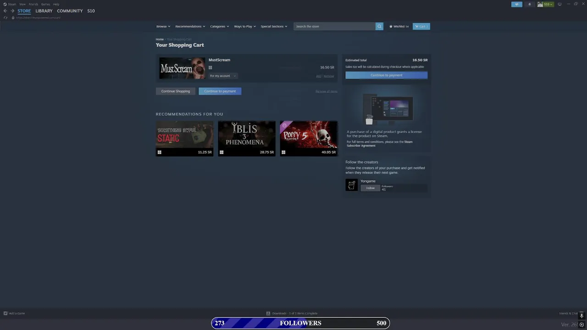Open the notifications bell
Screen dimensions: 587x330
coord(529,4)
